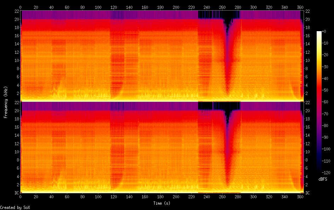Click the +0 label on the dBFS scale
Viewport: 334px width, 210px height.
pos(324,32)
